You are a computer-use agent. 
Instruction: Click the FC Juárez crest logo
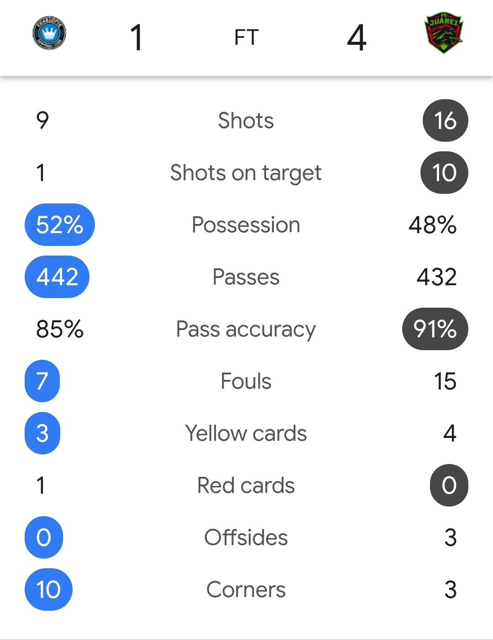point(444,33)
